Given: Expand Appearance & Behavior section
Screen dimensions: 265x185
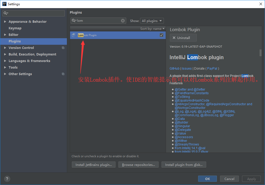Looking at the screenshot, I should coord(5,21).
